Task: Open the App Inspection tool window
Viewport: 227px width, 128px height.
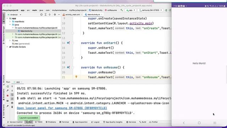Action: click(x=80, y=122)
